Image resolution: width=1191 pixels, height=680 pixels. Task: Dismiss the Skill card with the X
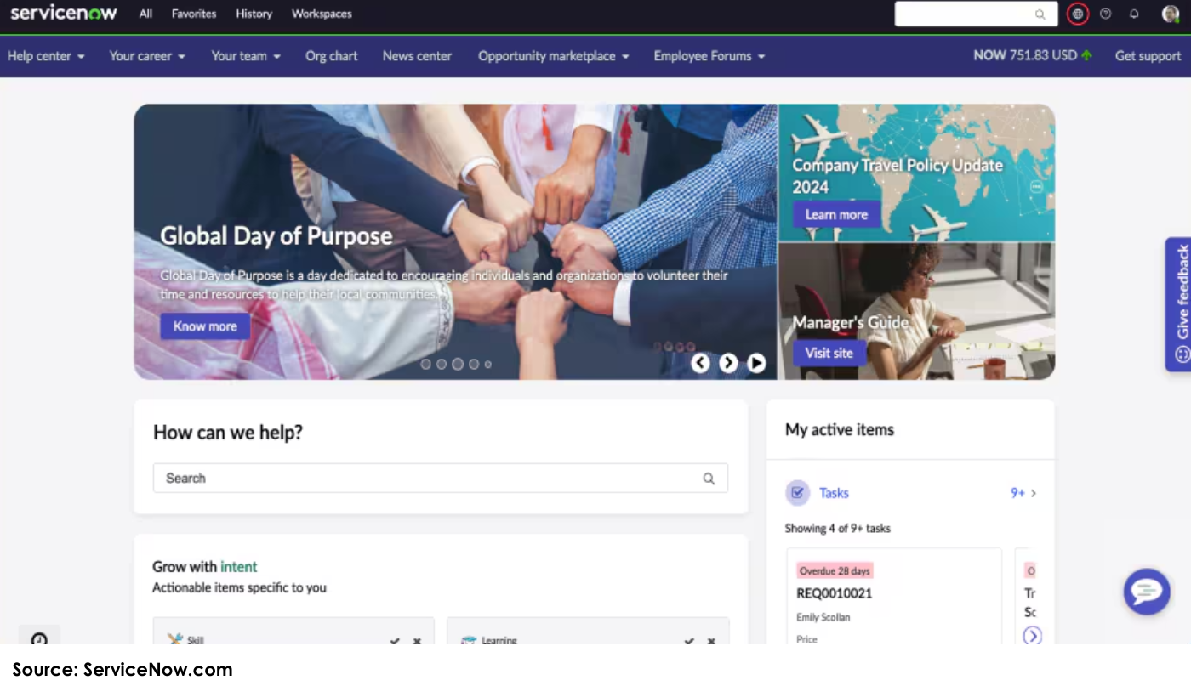click(417, 641)
